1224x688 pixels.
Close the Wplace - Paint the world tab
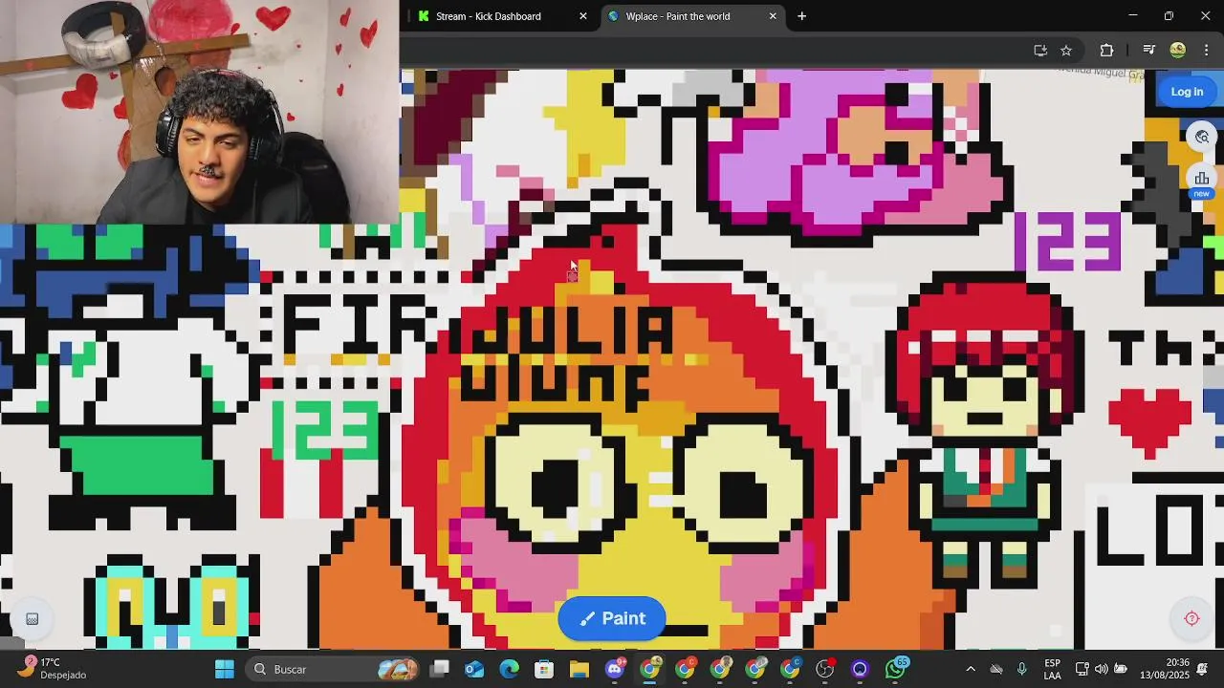click(x=773, y=16)
